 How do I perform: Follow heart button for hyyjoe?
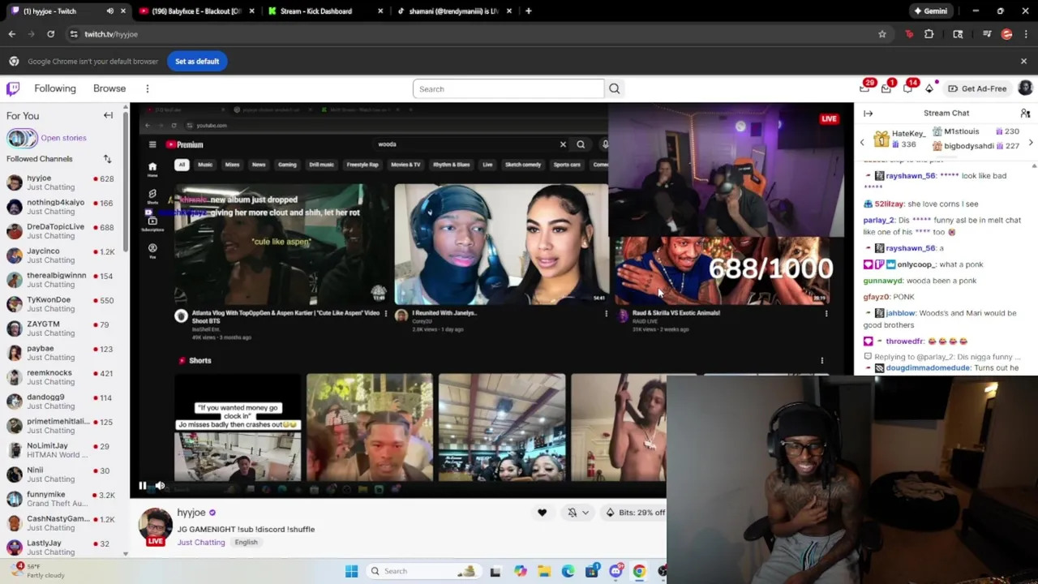[542, 513]
